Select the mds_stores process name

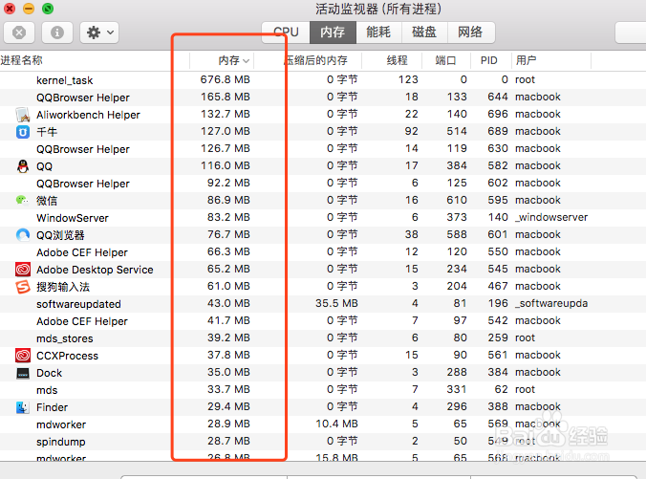[x=65, y=338]
